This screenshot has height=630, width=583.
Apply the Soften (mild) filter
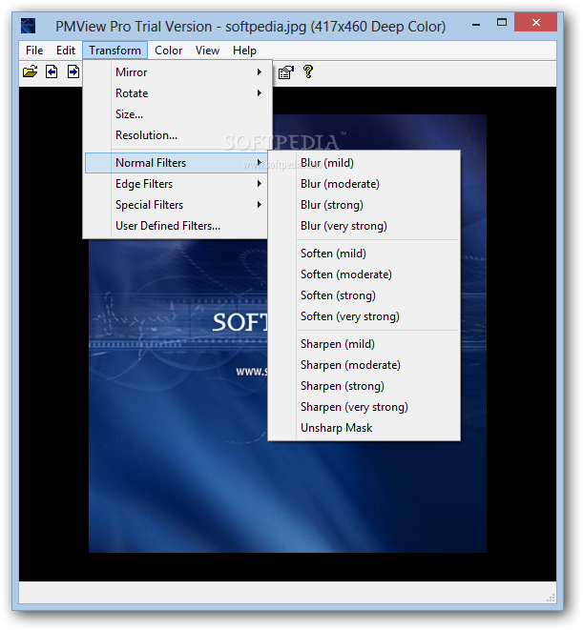point(364,254)
